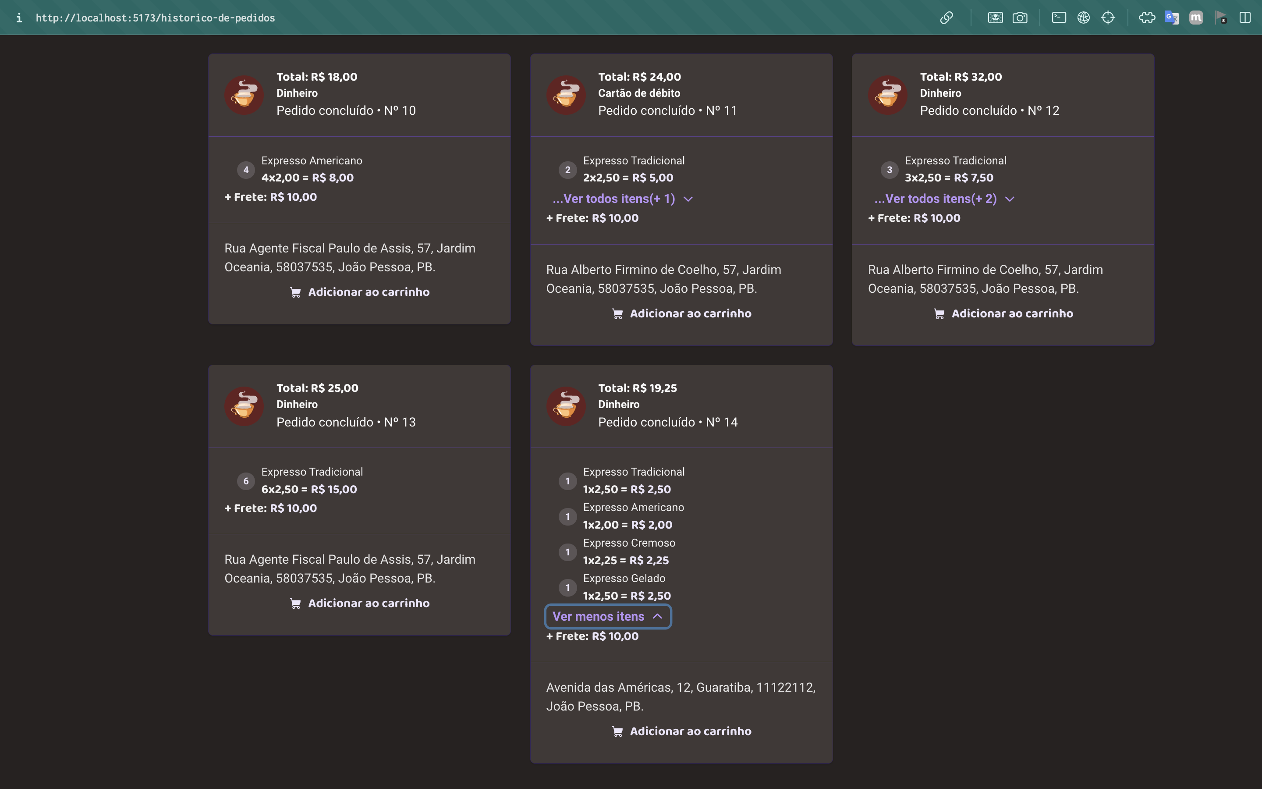Toggle the split view sidebar icon

(1245, 18)
